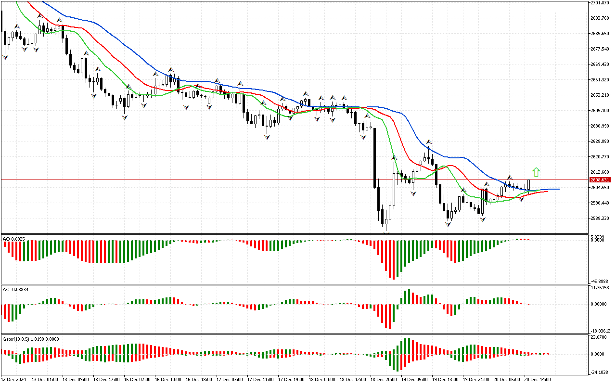Click the 17 Dec 03:00 time label
The height and width of the screenshot is (385, 616).
pyautogui.click(x=230, y=380)
